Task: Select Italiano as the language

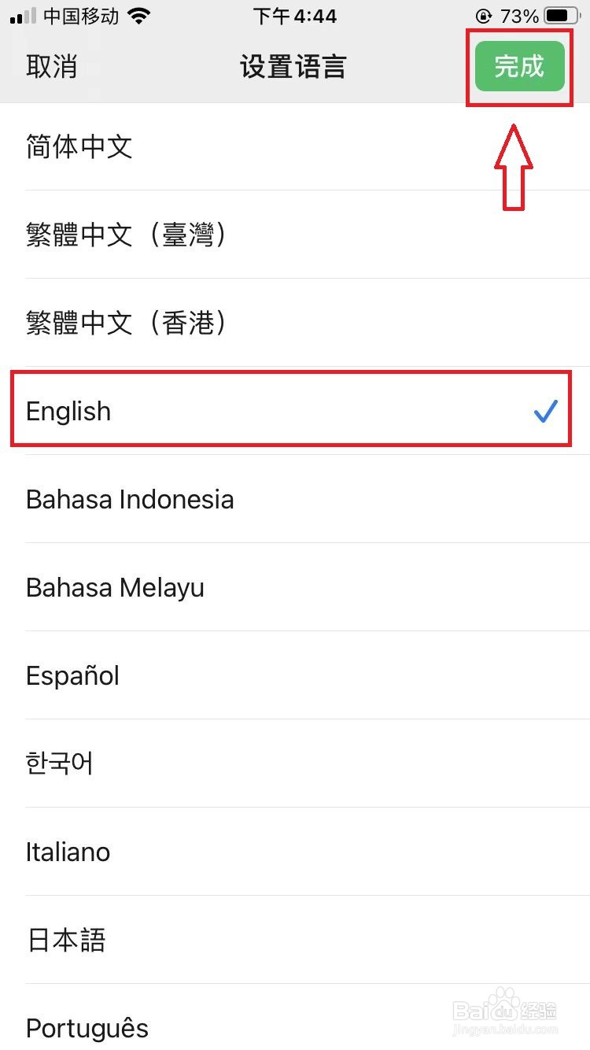Action: click(68, 852)
